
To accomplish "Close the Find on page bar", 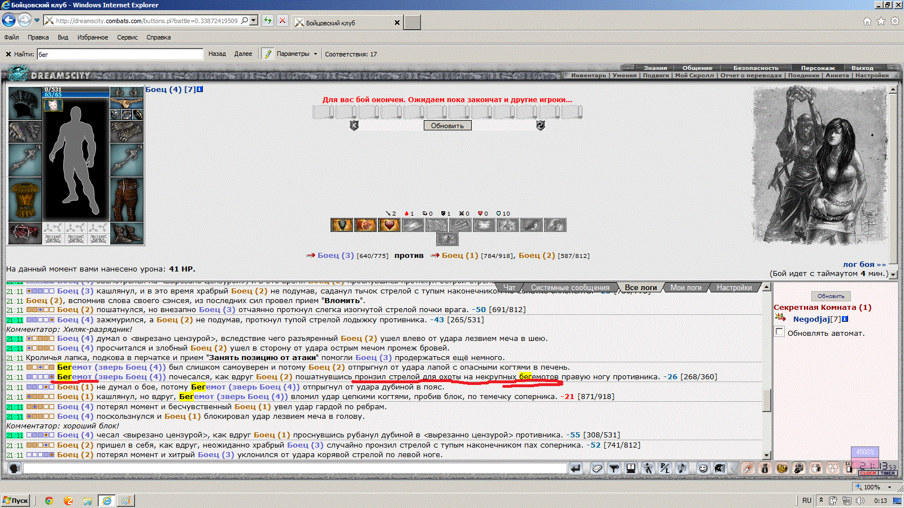I will (x=8, y=54).
